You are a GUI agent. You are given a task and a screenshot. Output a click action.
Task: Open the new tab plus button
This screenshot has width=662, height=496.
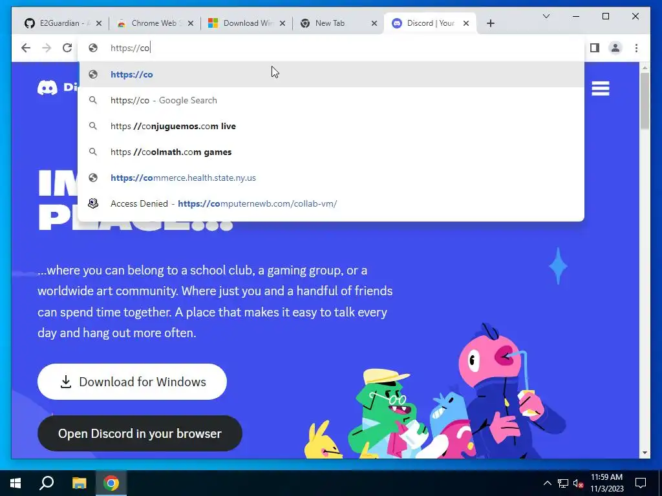tap(491, 23)
